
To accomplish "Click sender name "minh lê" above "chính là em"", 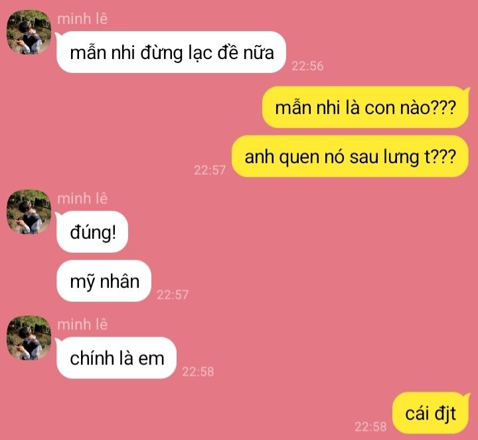I will click(82, 325).
